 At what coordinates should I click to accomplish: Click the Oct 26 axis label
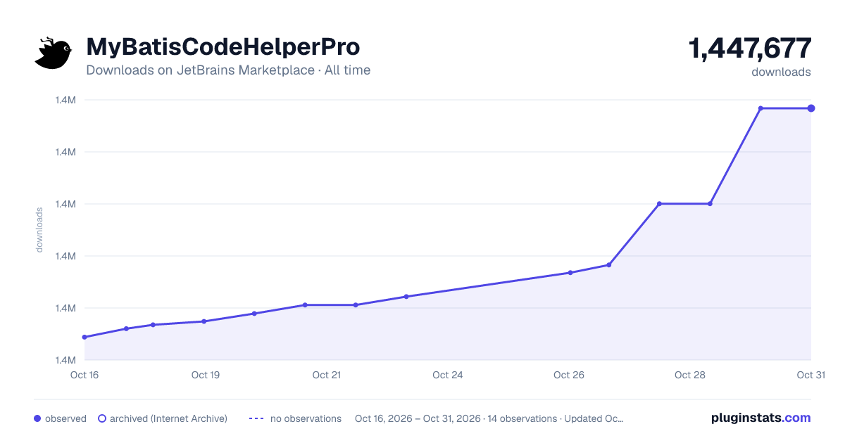(x=569, y=375)
